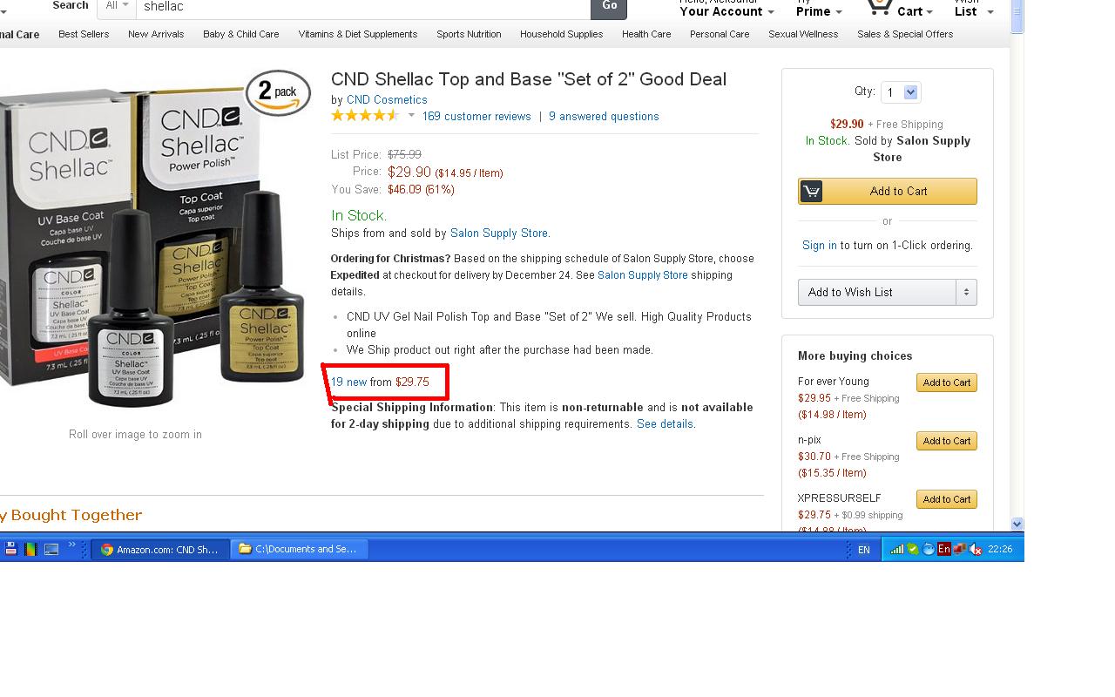Screen dimensions: 1115x697
Task: Expand the Add to Wish List arrow
Action: [x=966, y=292]
